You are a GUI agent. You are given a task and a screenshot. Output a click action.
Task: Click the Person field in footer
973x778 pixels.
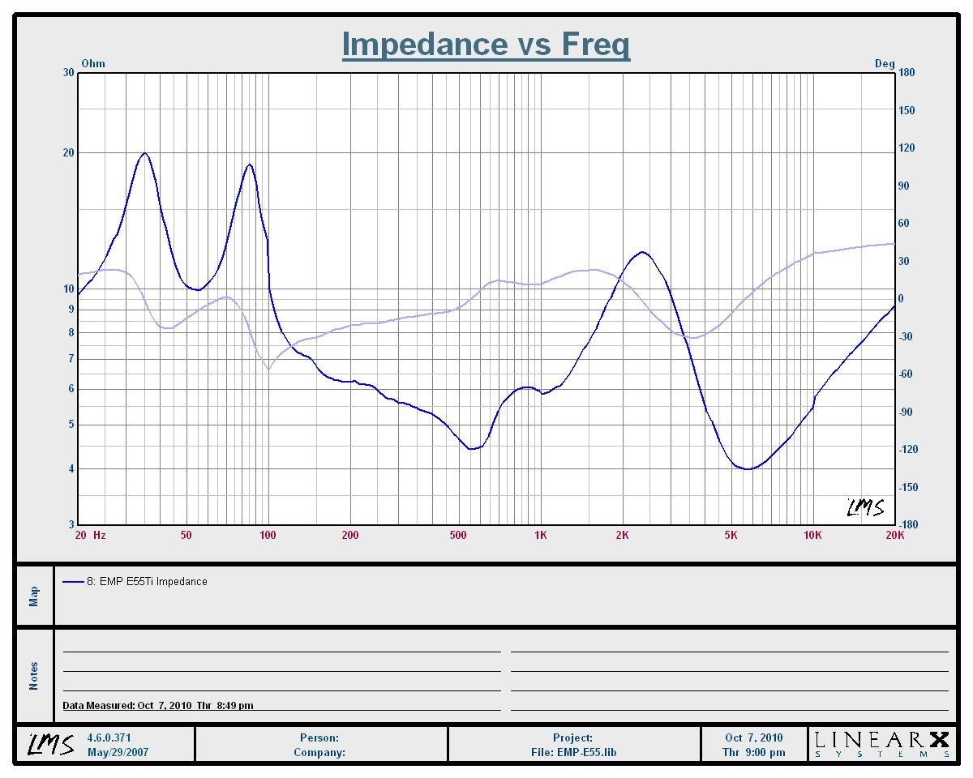[319, 737]
